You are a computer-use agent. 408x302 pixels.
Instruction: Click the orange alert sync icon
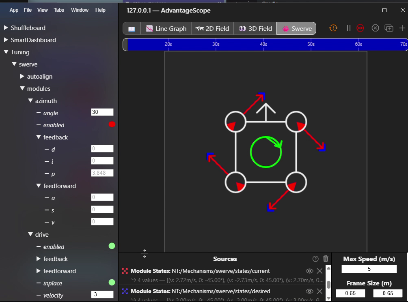[x=333, y=28]
